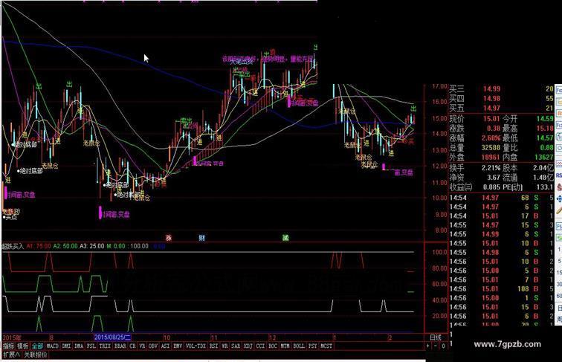Click the 买五 price 14.97 row
The height and width of the screenshot is (362, 562).
pos(502,108)
